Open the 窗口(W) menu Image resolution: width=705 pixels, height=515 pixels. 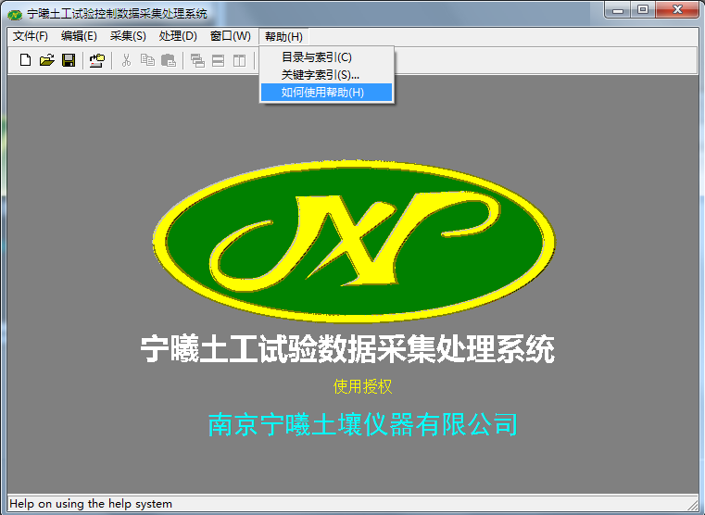point(230,36)
